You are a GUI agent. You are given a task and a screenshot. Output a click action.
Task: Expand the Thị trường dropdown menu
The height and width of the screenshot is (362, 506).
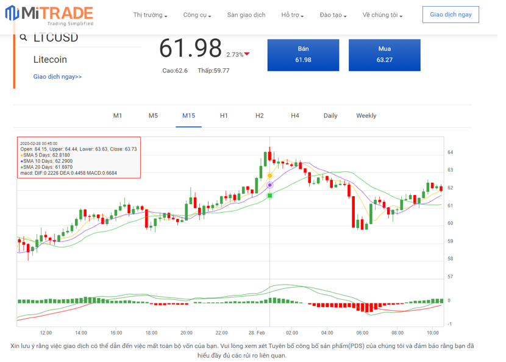[150, 15]
